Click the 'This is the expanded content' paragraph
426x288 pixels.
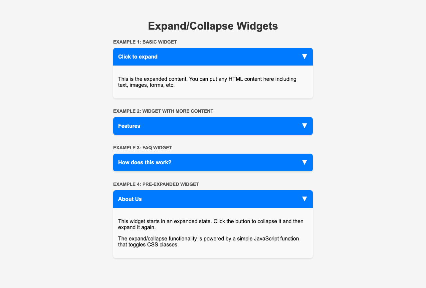click(x=207, y=82)
